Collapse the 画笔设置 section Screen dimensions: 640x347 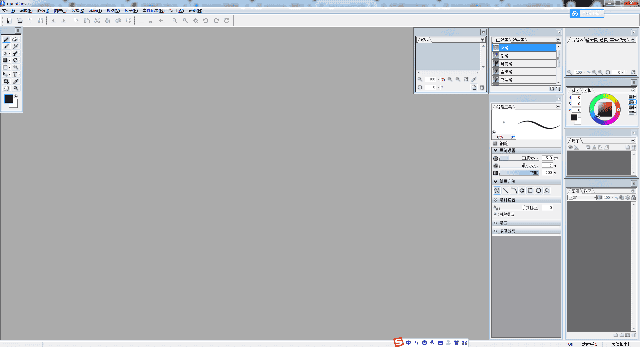click(x=495, y=150)
